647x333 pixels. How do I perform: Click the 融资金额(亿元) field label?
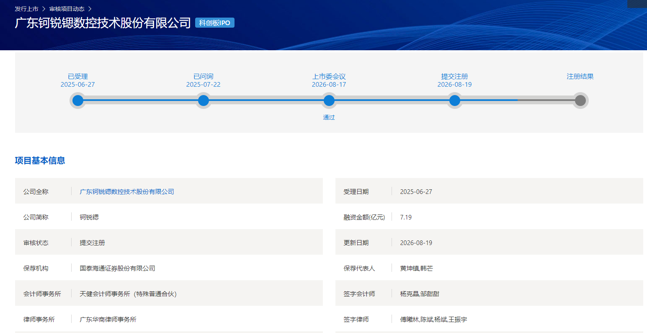pyautogui.click(x=364, y=217)
